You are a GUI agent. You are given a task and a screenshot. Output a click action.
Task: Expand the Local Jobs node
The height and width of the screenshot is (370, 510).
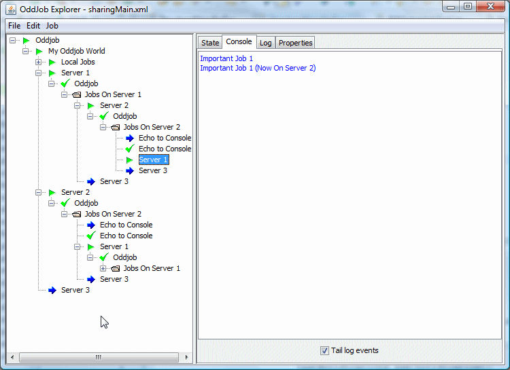click(x=39, y=62)
